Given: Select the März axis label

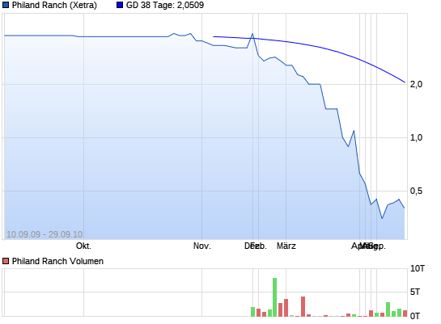Looking at the screenshot, I should pyautogui.click(x=286, y=246).
